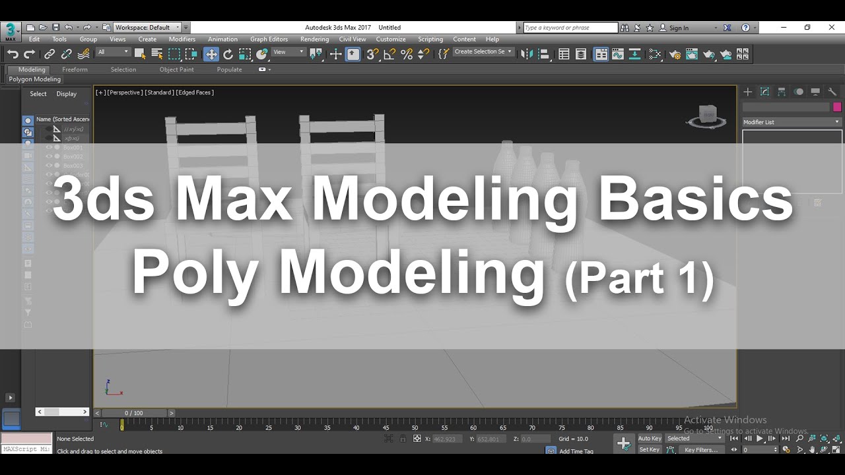Toggle Absolute/Offset transform type-in mode
845x475 pixels.
(x=417, y=439)
